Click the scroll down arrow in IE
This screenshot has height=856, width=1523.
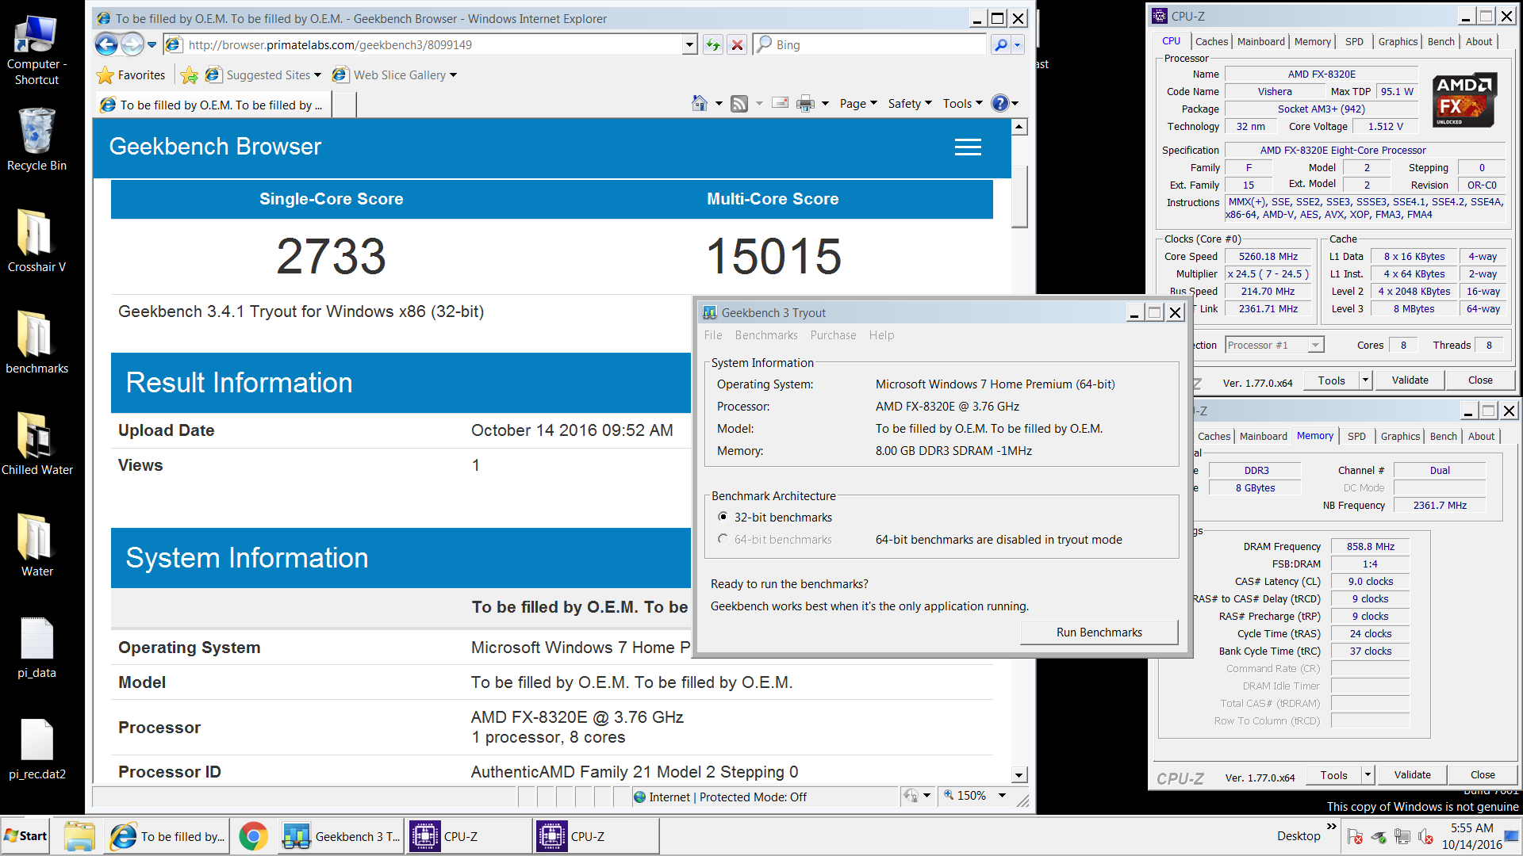(x=1020, y=775)
